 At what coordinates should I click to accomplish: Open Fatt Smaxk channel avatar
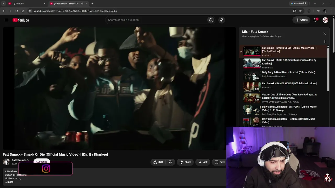tap(6, 162)
